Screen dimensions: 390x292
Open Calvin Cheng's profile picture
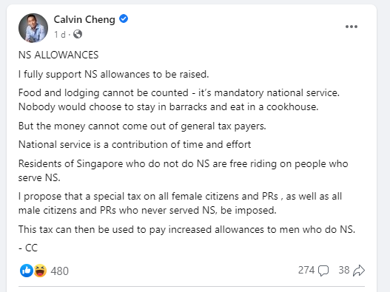click(x=33, y=28)
